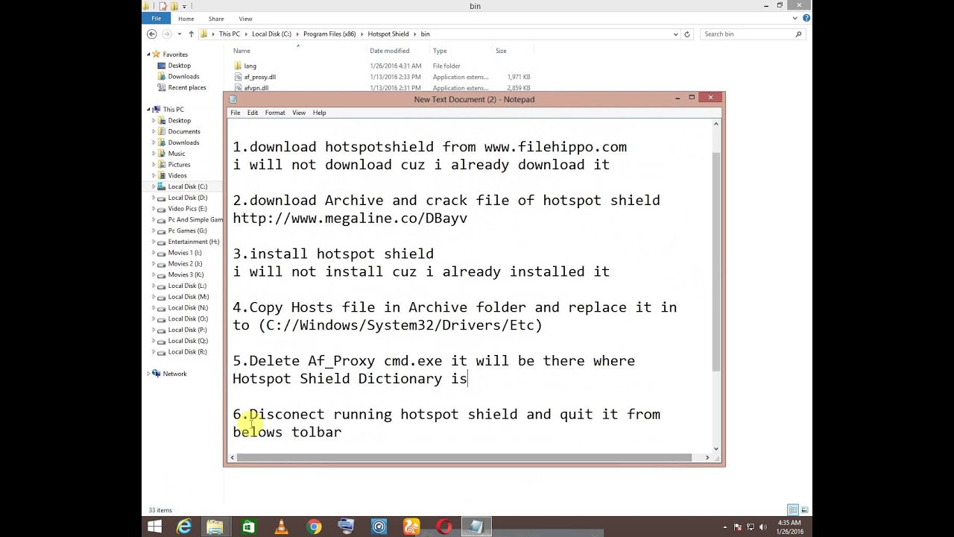Go up one folder level in Explorer

point(191,34)
